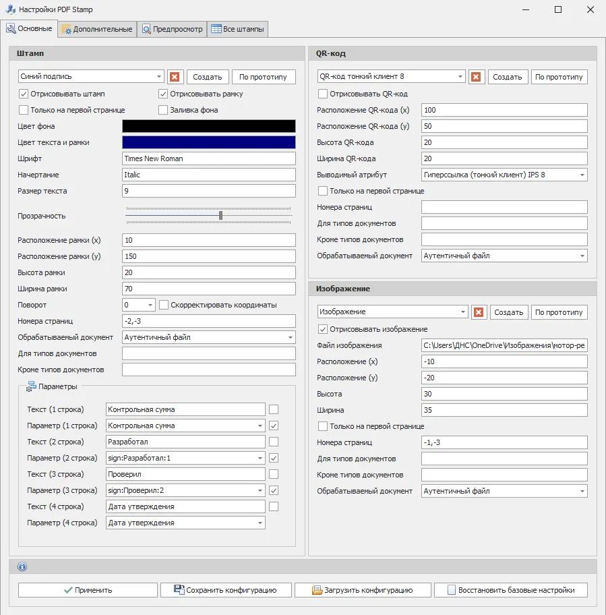Click the Номера страниц field in Штамп section
Viewport: 606px width, 615px height.
coord(209,321)
